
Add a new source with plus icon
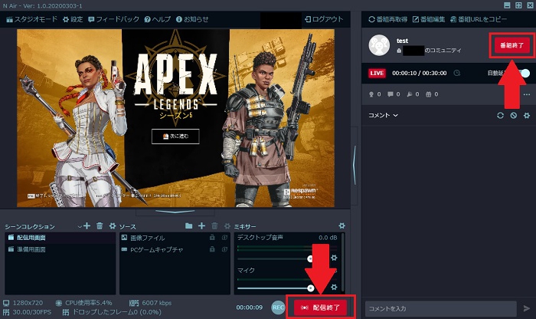tap(201, 226)
